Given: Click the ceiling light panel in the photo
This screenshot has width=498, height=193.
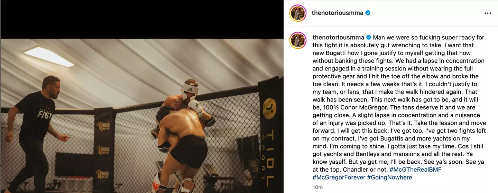Looking at the screenshot, I should click(x=48, y=56).
